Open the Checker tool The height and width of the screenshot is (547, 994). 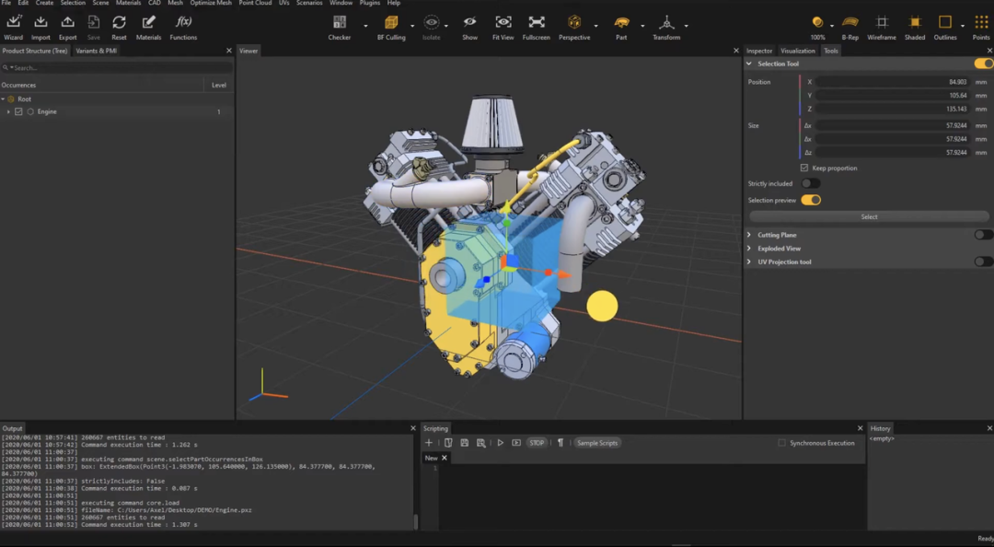(340, 23)
